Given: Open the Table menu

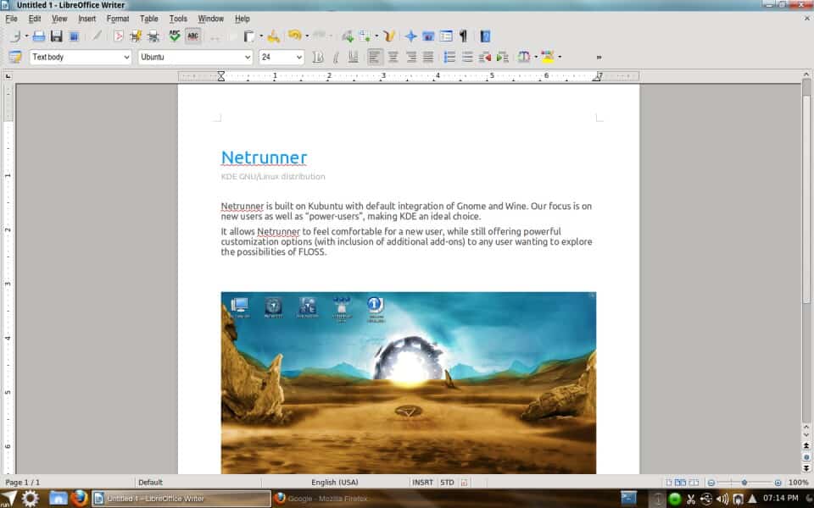Looking at the screenshot, I should [149, 19].
